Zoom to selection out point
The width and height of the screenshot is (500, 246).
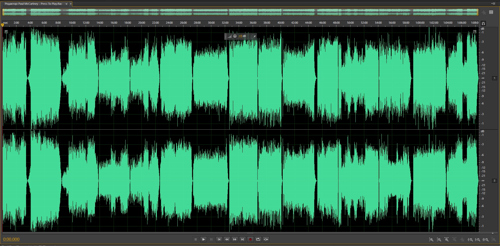point(478,239)
